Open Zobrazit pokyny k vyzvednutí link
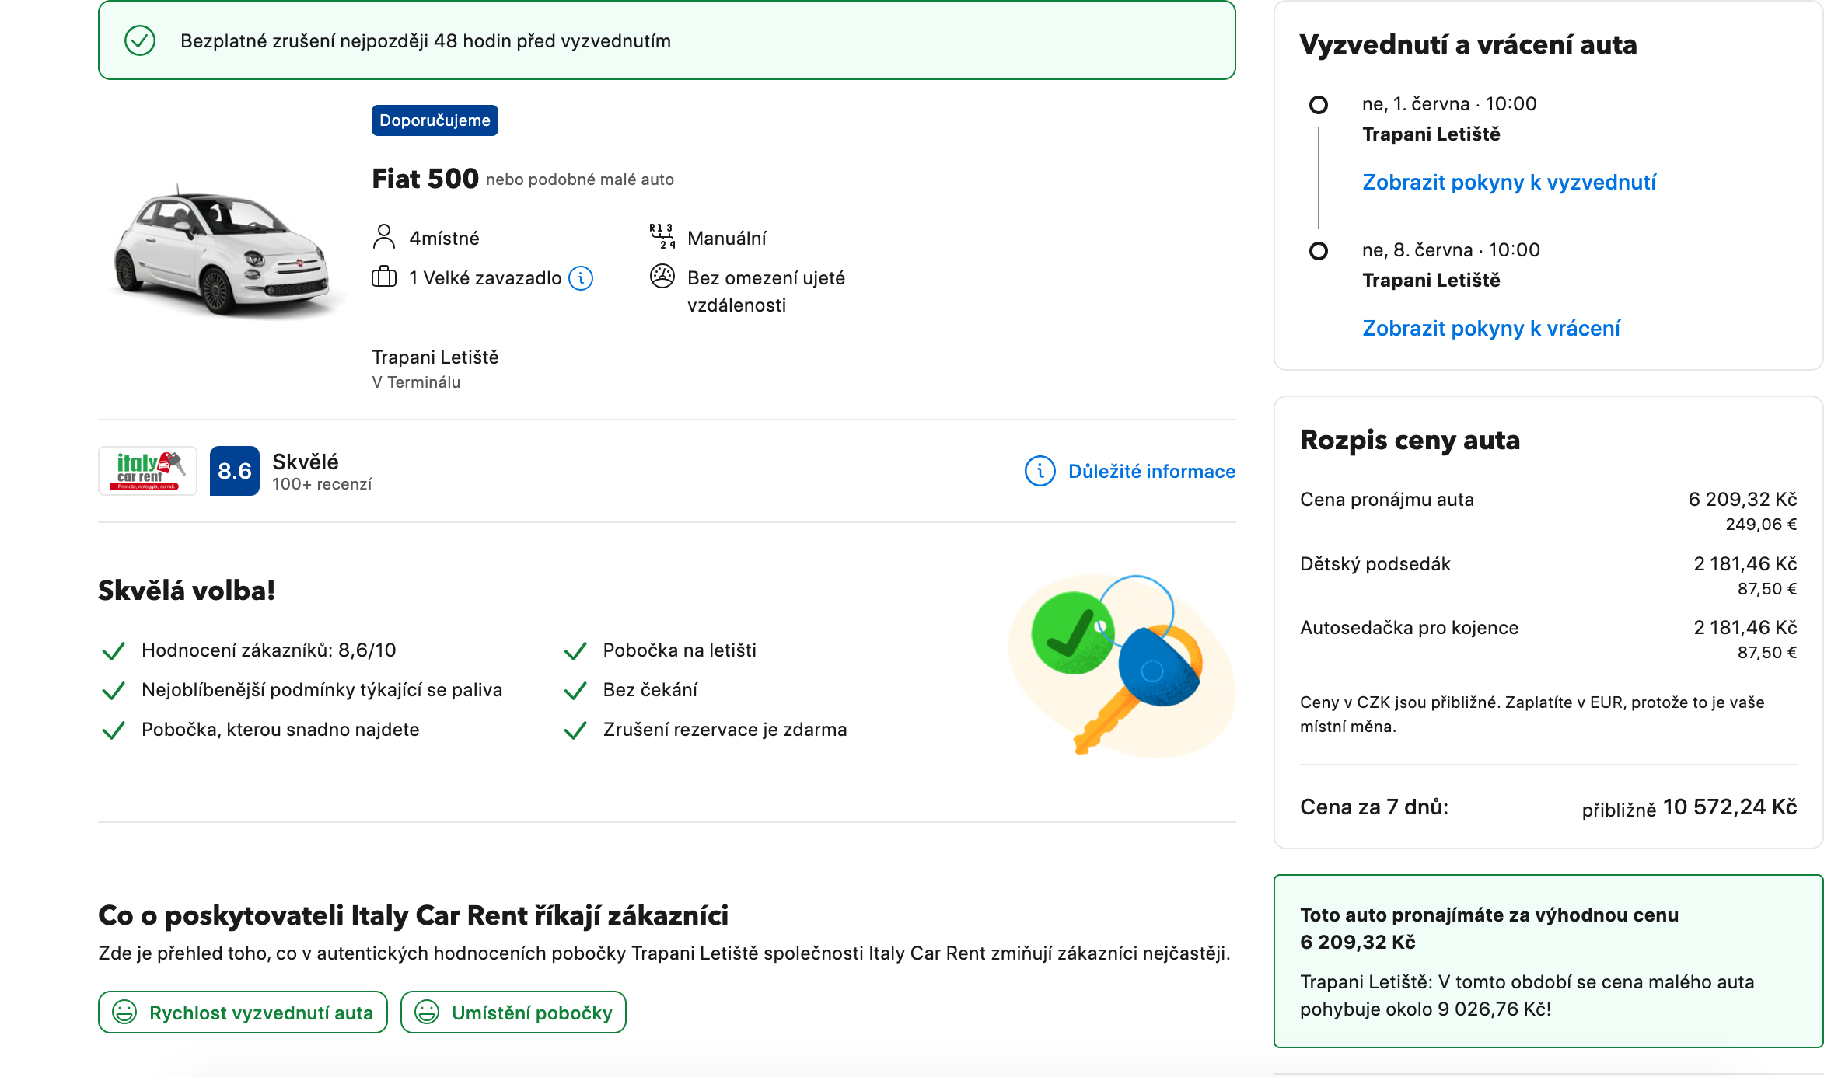This screenshot has width=1845, height=1077. pos(1508,183)
